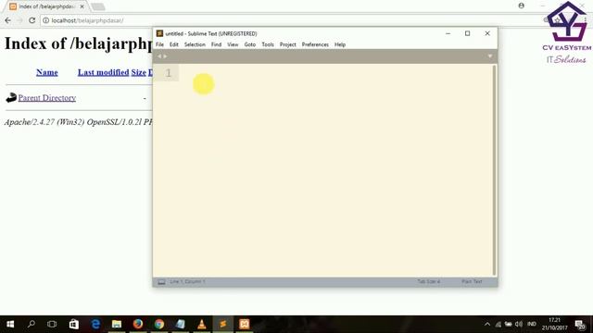
Task: Open the VLC media player taskbar icon
Action: click(x=202, y=325)
